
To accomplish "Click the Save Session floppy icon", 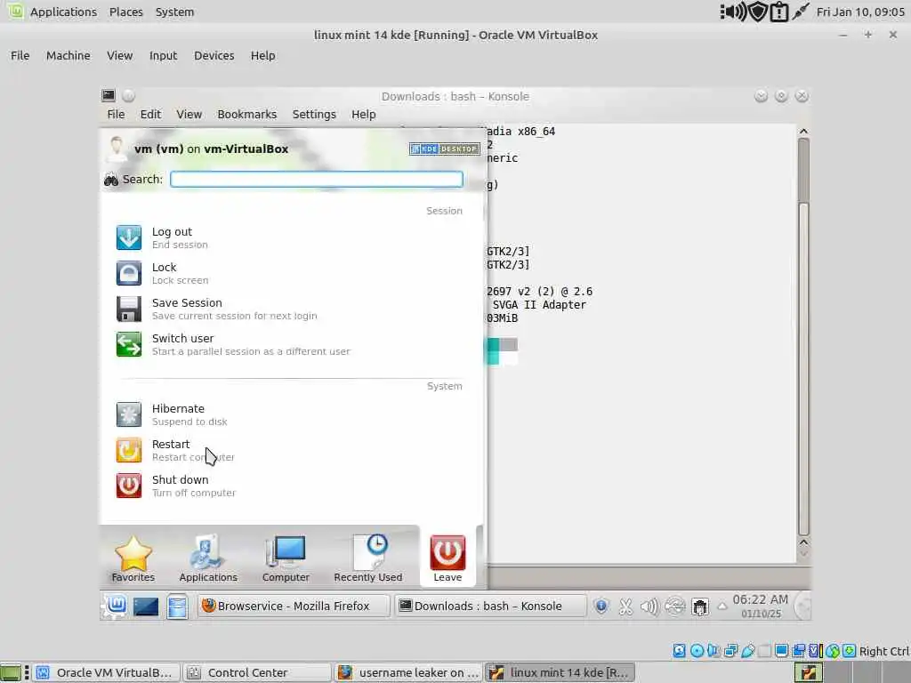I will 128,309.
